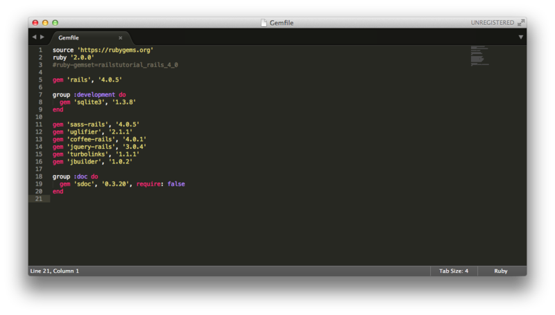555x315 pixels.
Task: Click the UNREGISTERED label
Action: pos(493,23)
